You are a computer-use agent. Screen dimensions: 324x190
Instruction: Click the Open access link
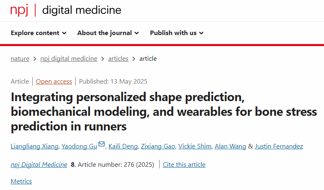(54, 82)
